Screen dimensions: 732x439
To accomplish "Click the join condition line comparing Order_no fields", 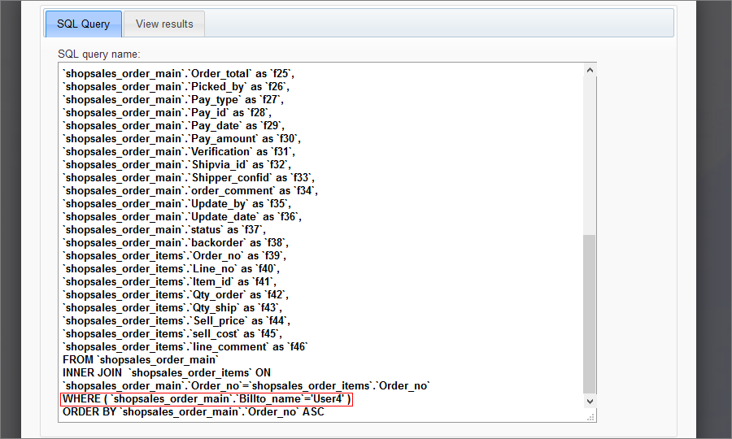I will (246, 386).
